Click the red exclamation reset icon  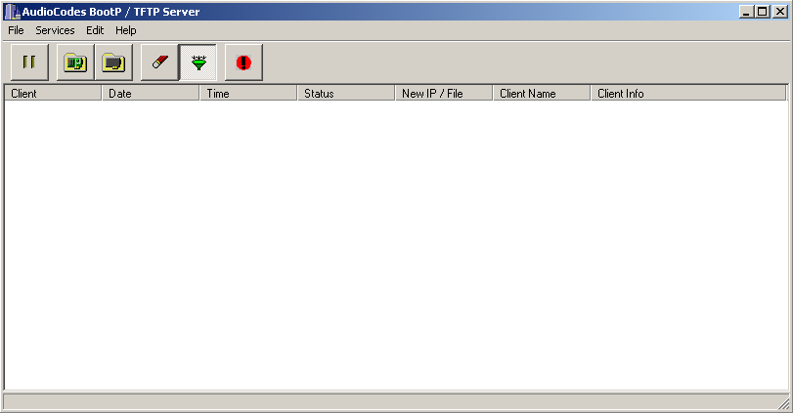[x=243, y=62]
